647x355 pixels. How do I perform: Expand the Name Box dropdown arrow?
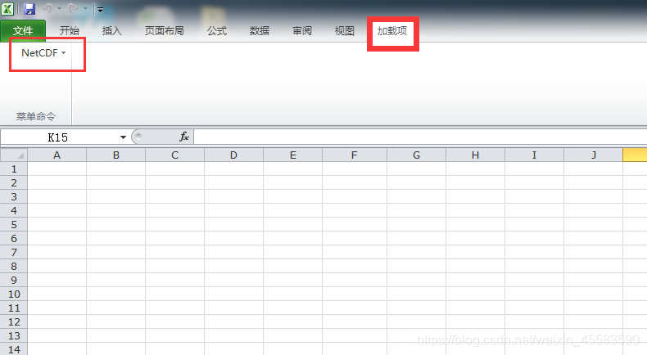click(x=123, y=137)
